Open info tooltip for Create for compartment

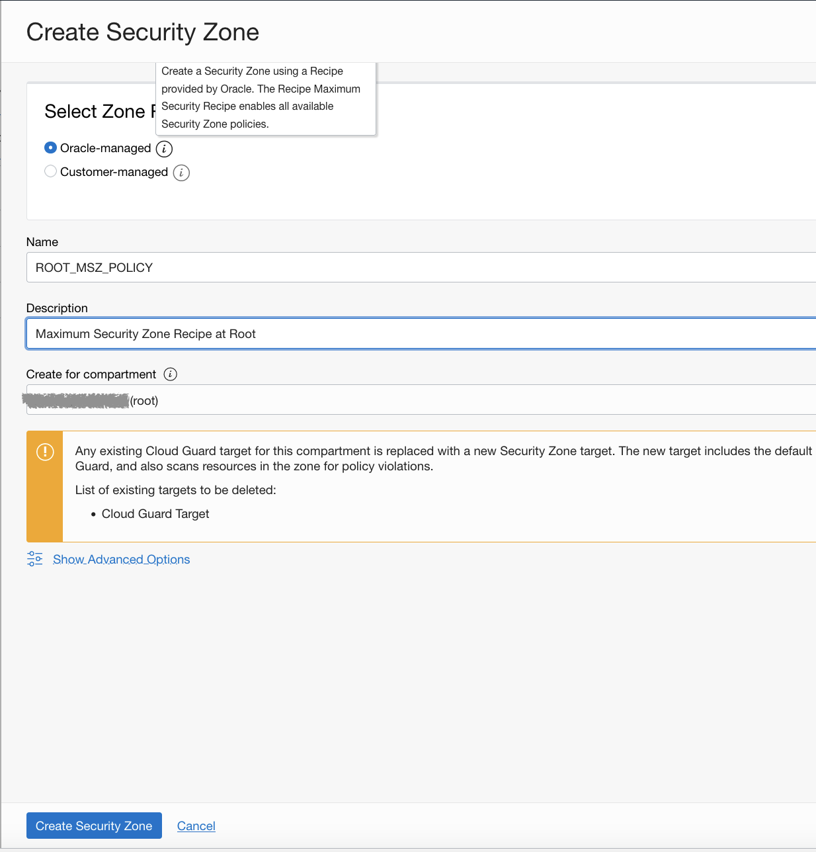(x=170, y=374)
